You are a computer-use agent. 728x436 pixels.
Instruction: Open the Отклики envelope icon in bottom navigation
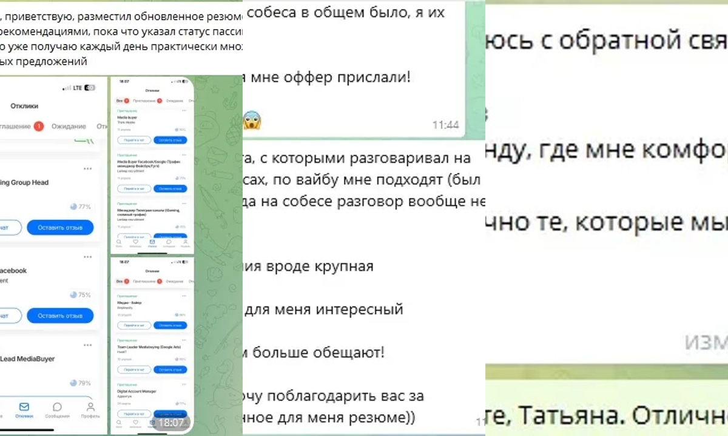pos(24,408)
